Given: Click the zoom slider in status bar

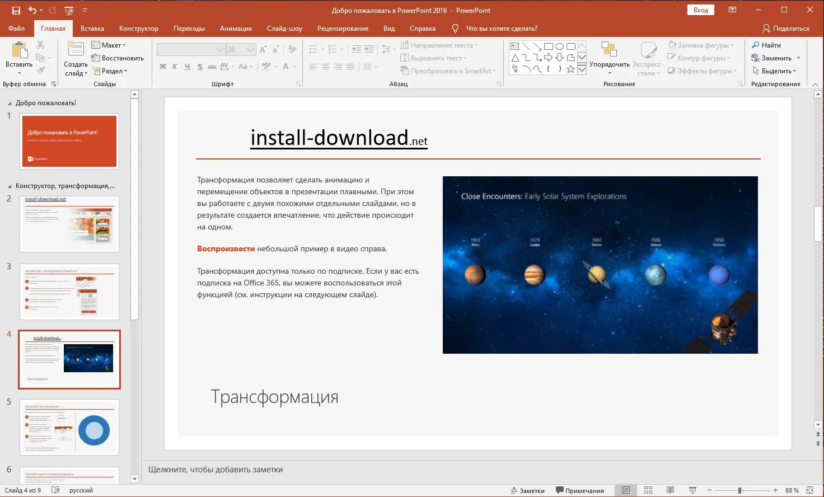Looking at the screenshot, I should [739, 490].
